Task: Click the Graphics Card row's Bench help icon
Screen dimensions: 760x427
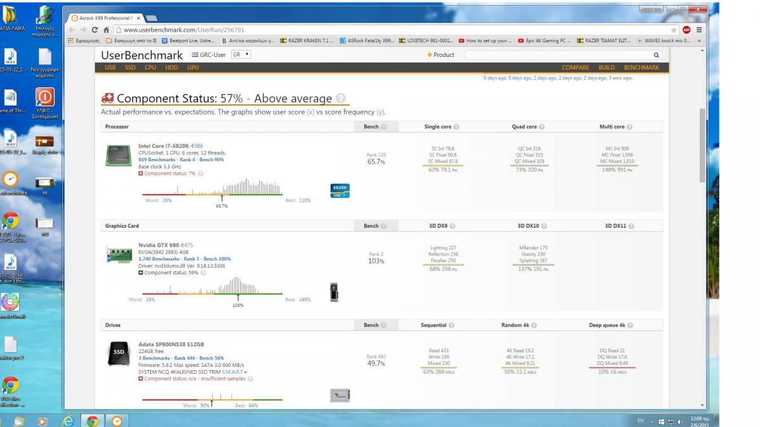Action: 384,226
